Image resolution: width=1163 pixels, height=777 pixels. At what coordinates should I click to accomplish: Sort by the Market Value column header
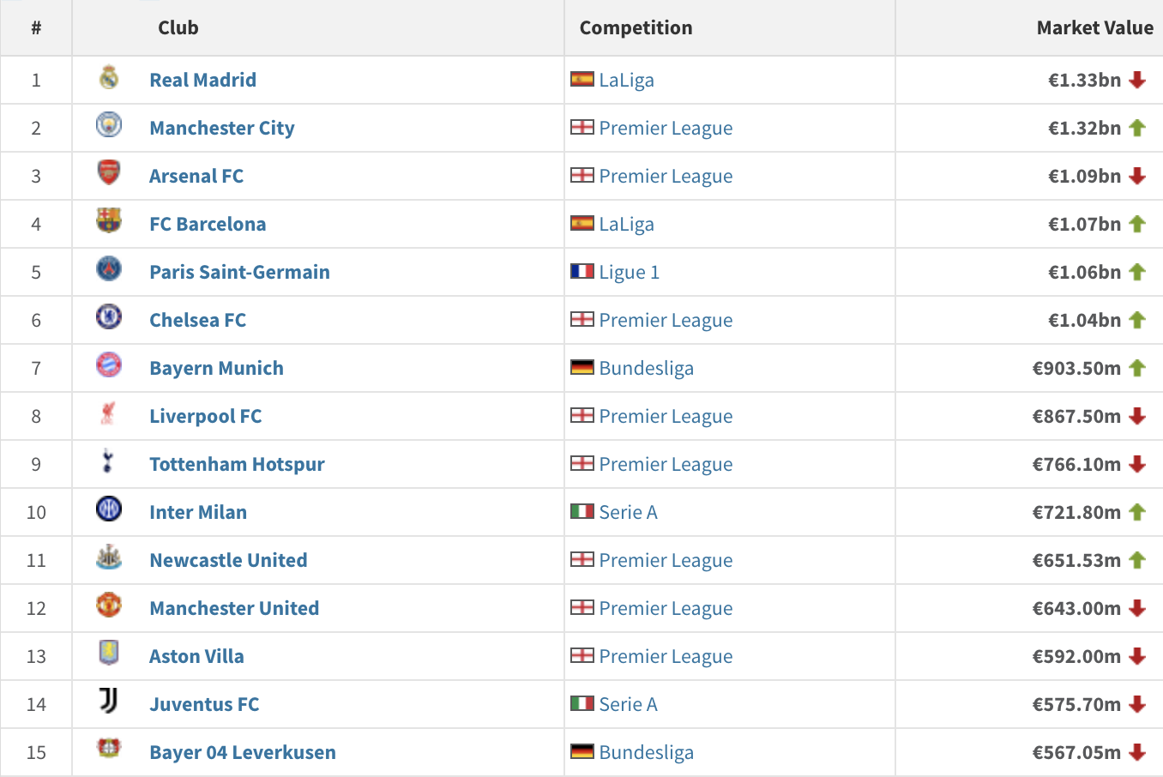[1094, 27]
